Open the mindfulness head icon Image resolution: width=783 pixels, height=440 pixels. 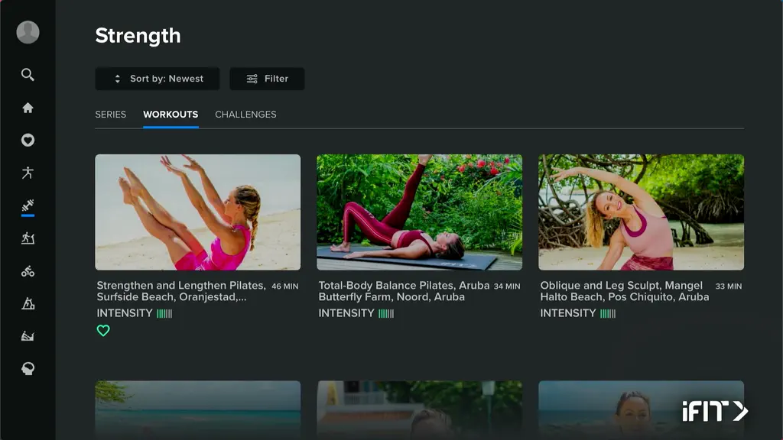point(28,369)
